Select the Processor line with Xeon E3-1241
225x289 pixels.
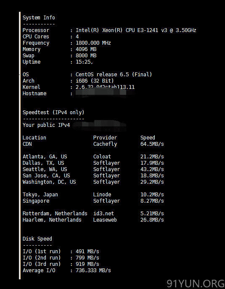pyautogui.click(x=109, y=30)
